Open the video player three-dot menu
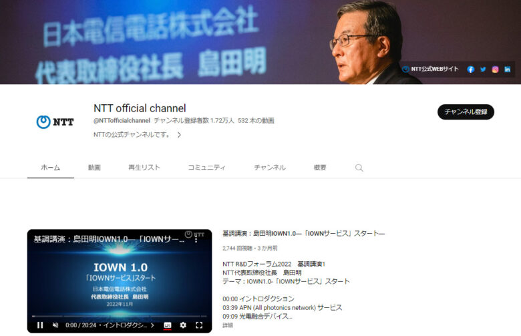Image resolution: width=521 pixels, height=336 pixels. pyautogui.click(x=196, y=239)
